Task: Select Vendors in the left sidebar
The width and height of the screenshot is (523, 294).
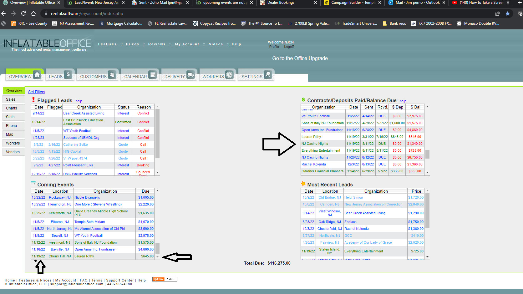Action: [x=13, y=152]
